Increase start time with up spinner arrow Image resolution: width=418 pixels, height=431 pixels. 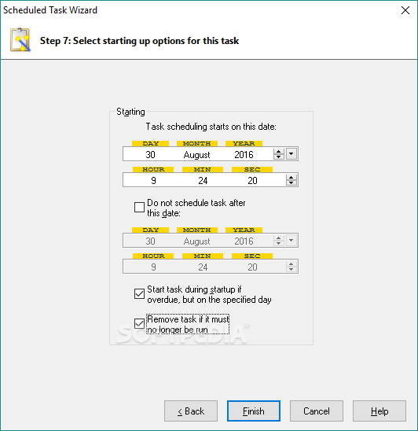click(291, 177)
